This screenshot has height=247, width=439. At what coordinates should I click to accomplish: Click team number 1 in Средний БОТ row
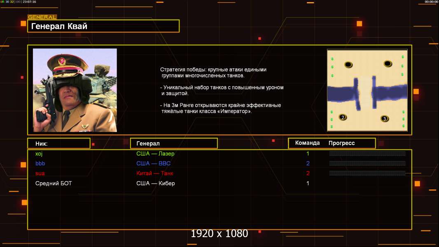point(308,184)
